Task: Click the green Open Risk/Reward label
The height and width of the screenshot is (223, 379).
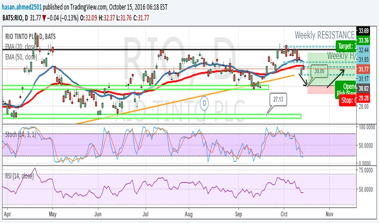Action: click(346, 90)
